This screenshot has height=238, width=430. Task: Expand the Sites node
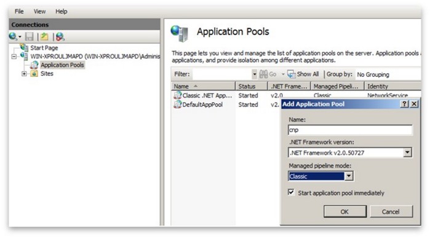point(24,73)
